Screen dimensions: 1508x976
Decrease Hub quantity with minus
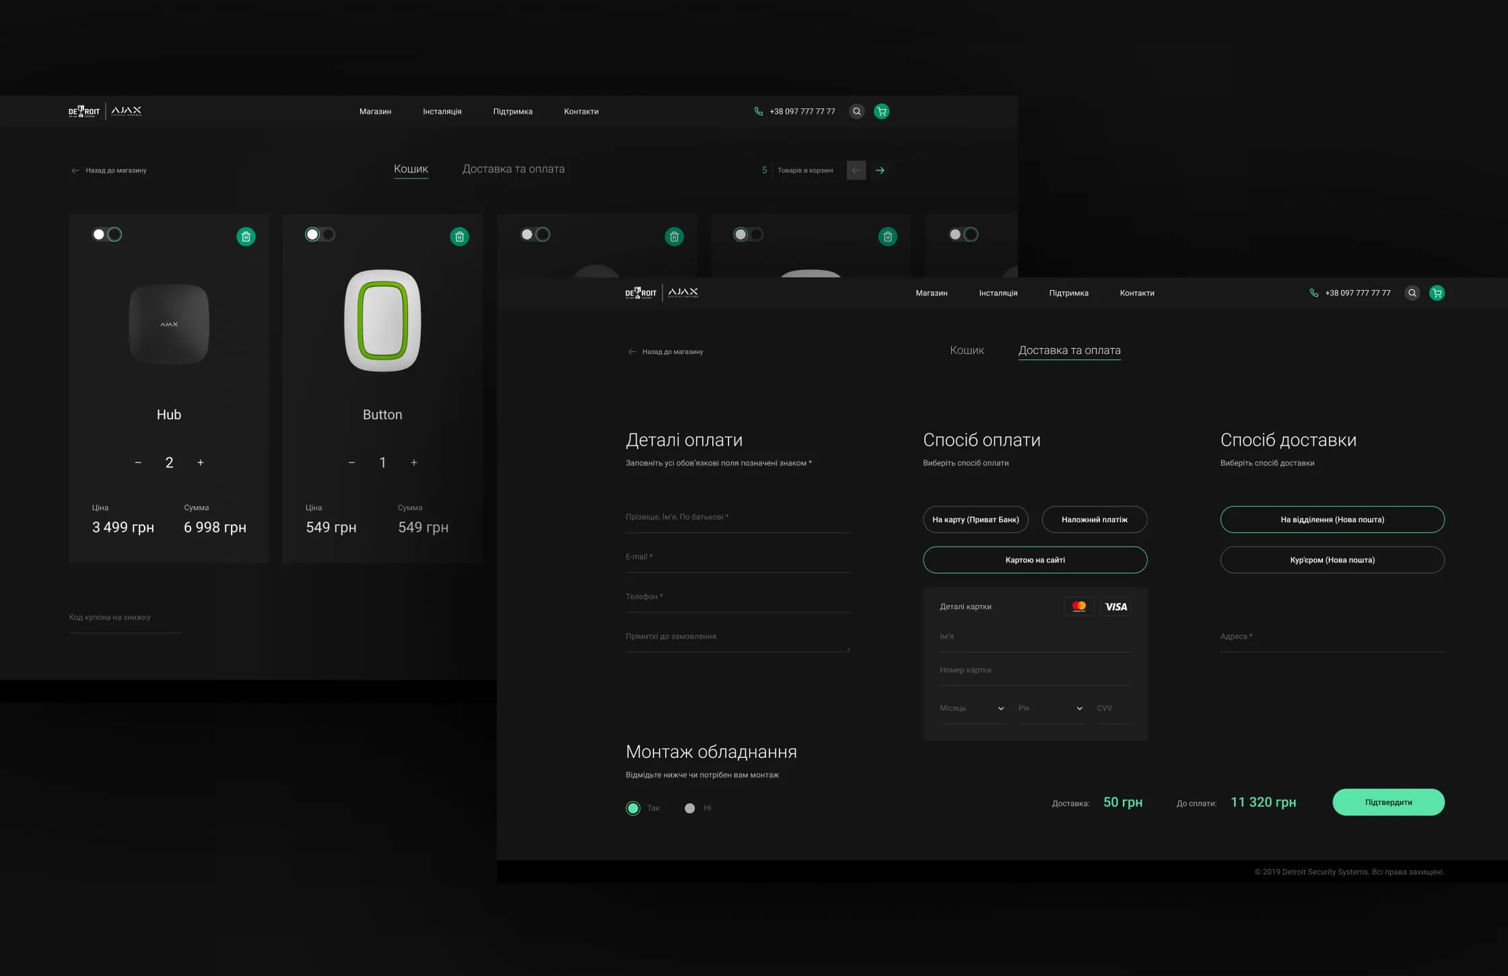138,462
